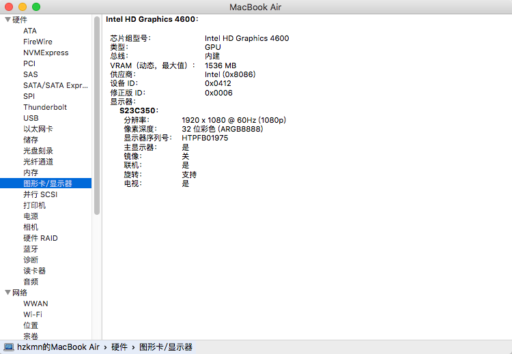Viewport: 512px width, 354px height.
Task: Click the VRAM value 1536 MB
Action: (221, 65)
